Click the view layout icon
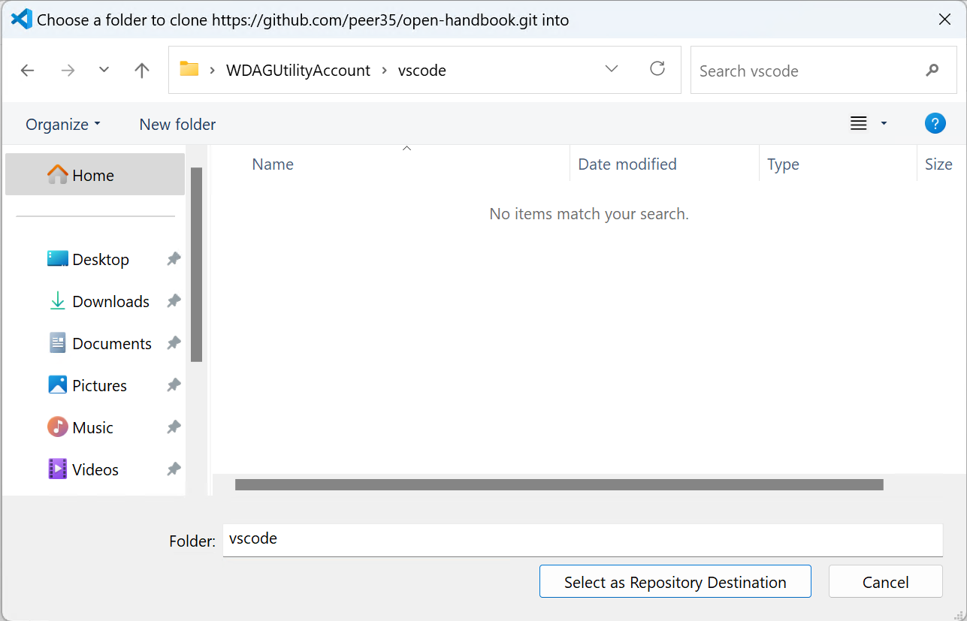967x621 pixels. click(x=859, y=124)
